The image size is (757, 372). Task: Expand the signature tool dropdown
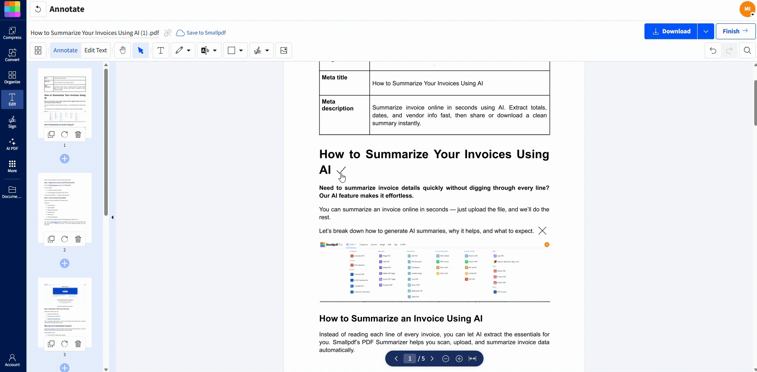pyautogui.click(x=268, y=50)
